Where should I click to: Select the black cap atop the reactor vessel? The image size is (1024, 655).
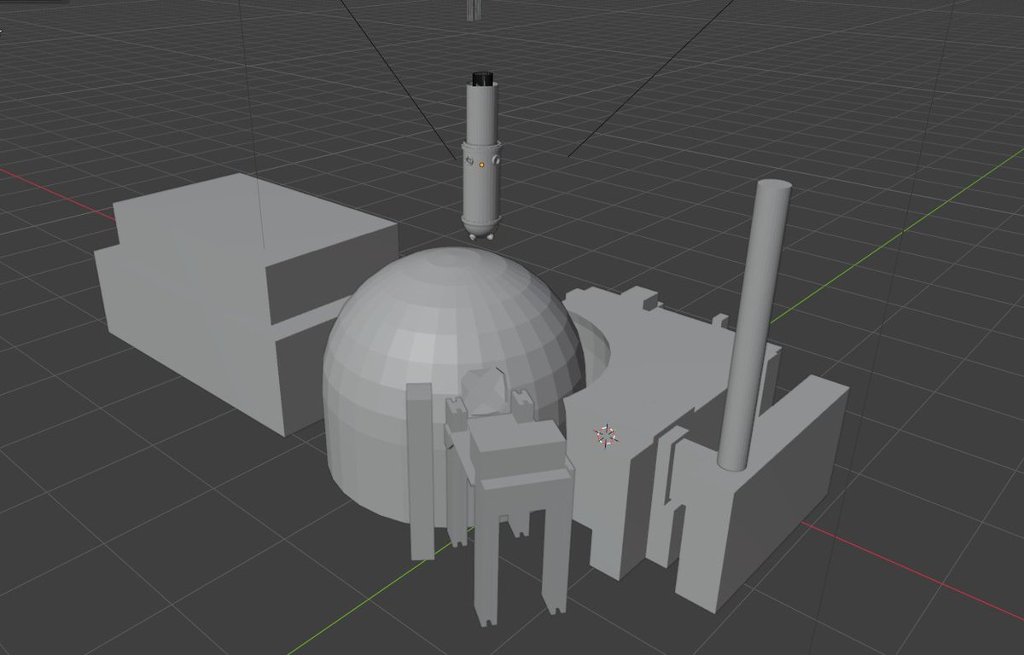[x=481, y=78]
